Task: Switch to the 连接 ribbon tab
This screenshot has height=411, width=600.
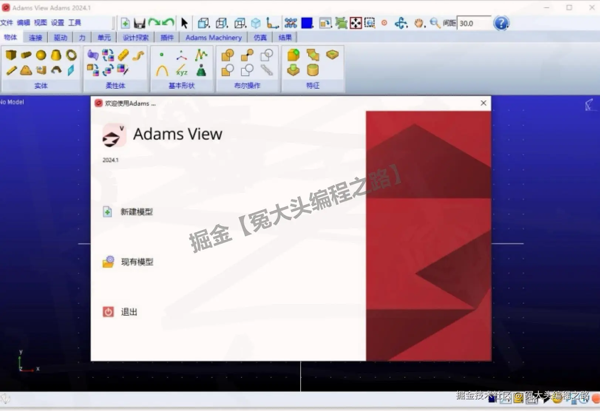Action: [x=34, y=37]
